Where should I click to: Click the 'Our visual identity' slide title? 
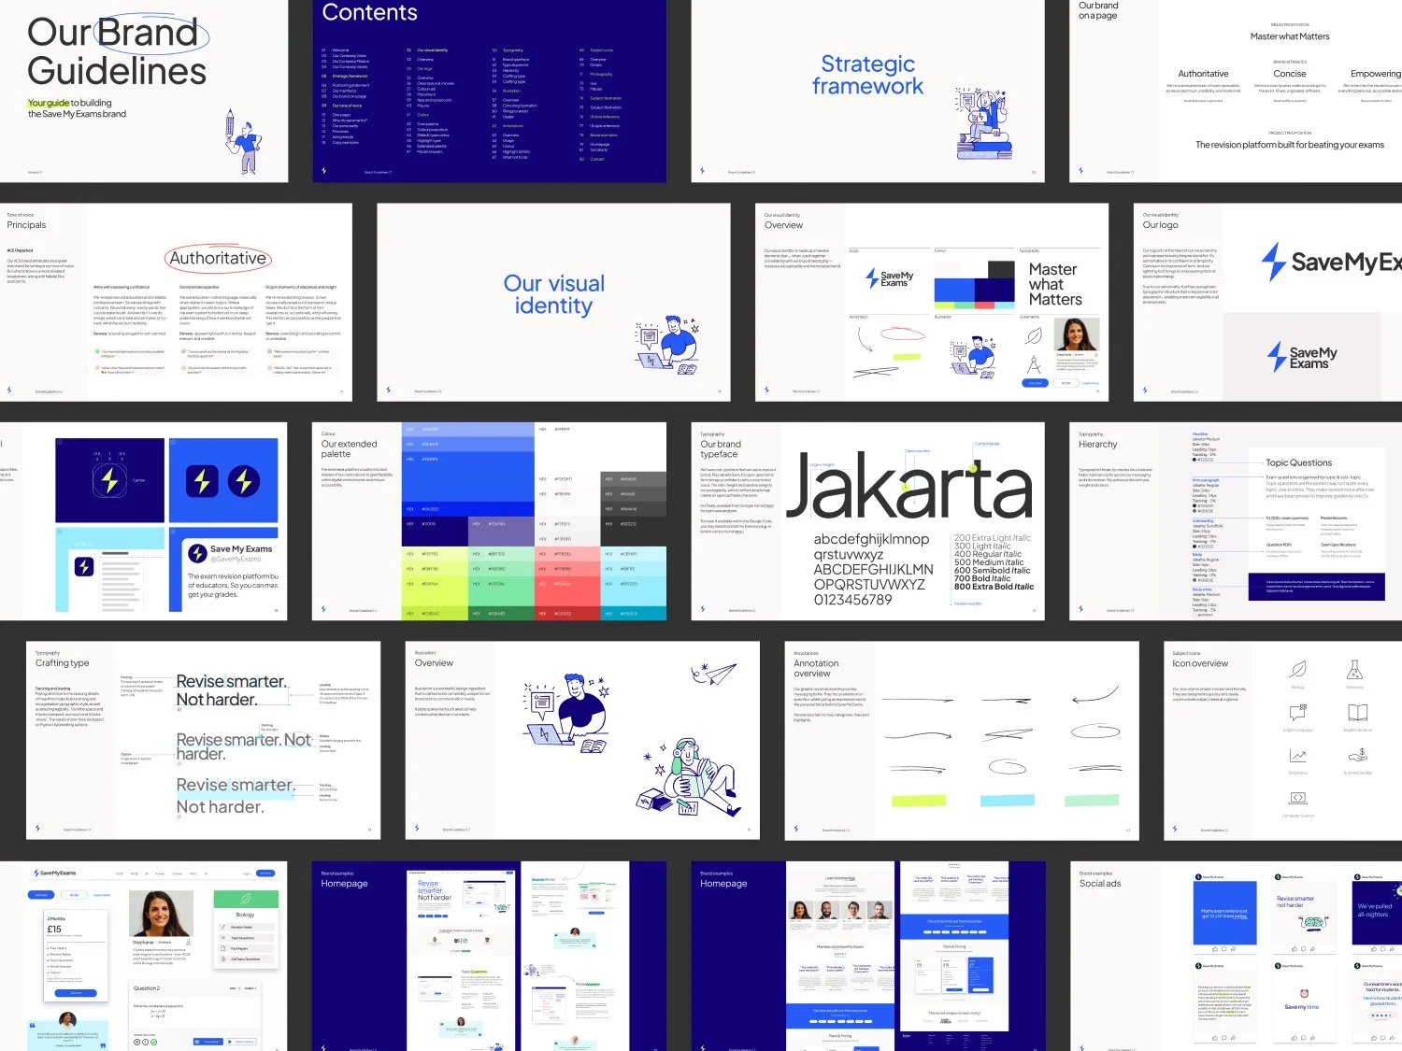(x=553, y=294)
